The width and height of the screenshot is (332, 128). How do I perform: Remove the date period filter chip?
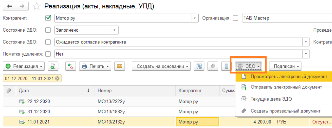coord(57,78)
